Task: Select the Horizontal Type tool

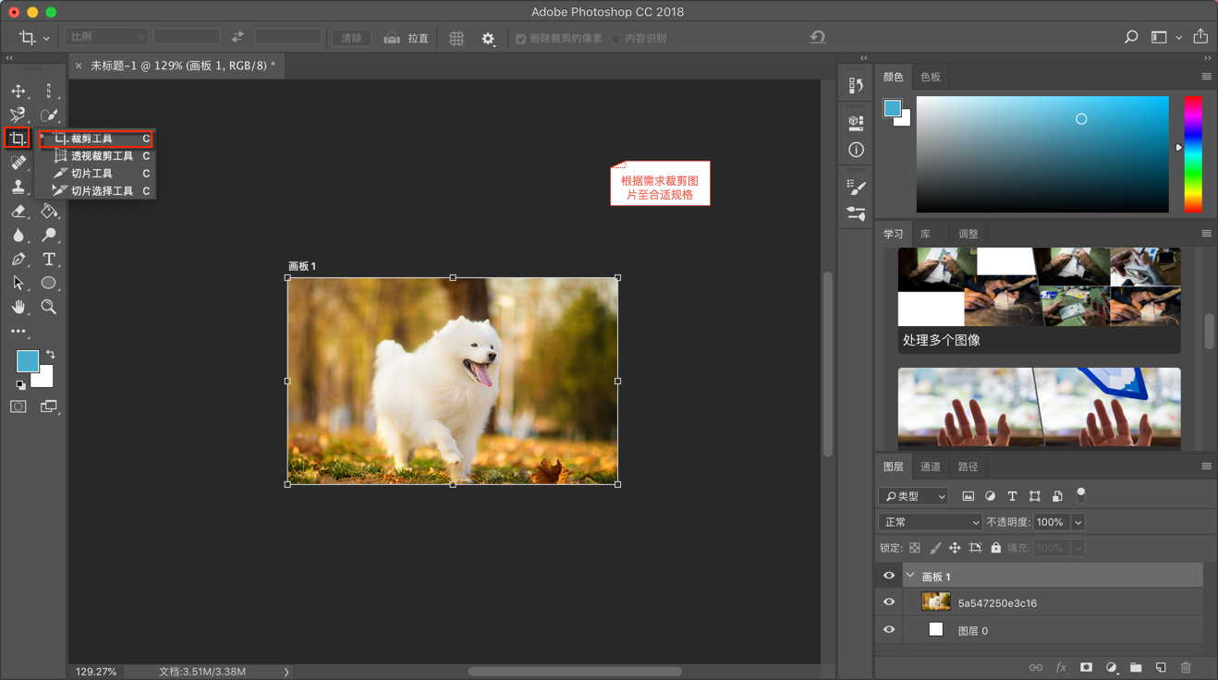Action: [49, 260]
